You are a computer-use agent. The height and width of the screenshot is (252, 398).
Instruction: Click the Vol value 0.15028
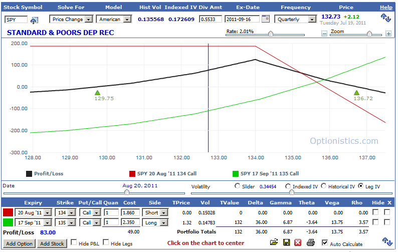click(207, 212)
